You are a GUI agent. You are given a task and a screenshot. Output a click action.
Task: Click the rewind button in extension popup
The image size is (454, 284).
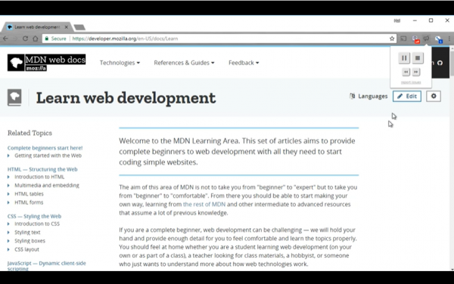[x=406, y=72]
